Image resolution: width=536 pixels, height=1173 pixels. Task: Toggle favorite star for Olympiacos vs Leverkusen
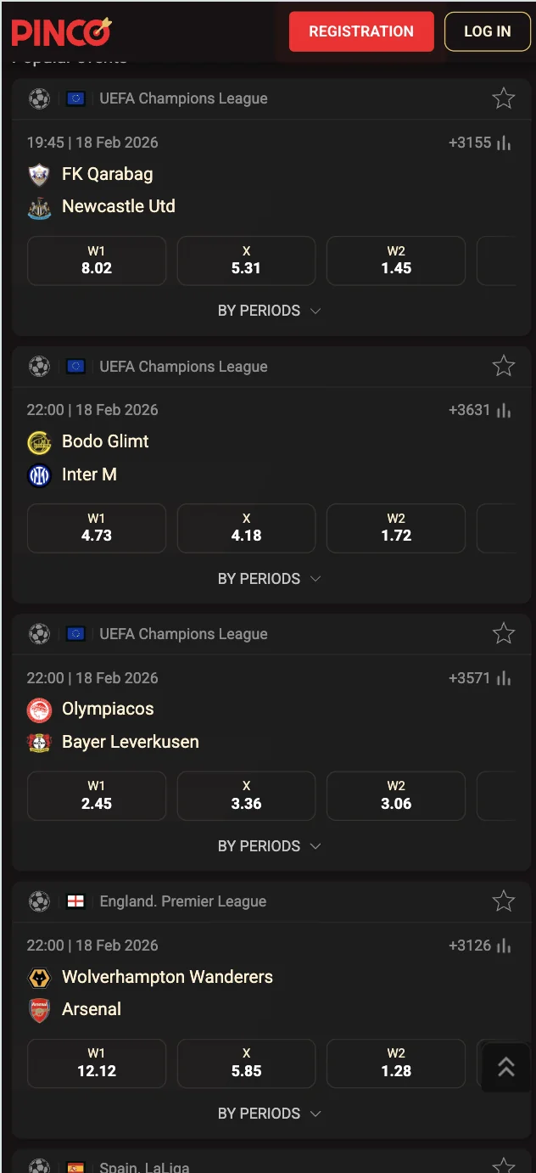coord(504,633)
